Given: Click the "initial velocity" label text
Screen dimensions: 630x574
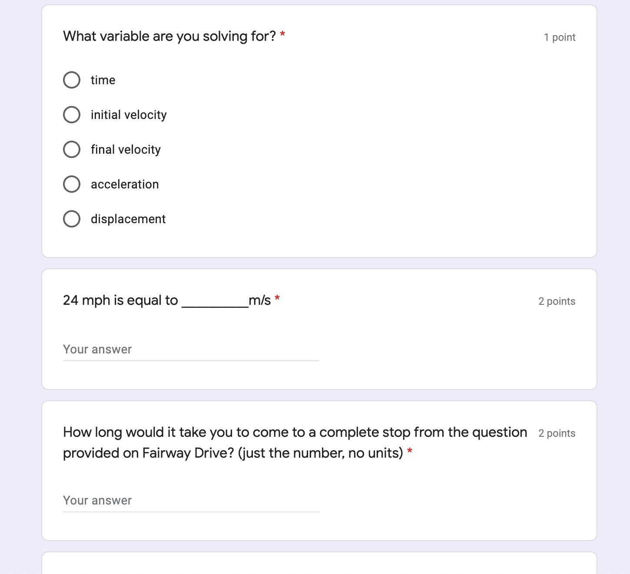Looking at the screenshot, I should pyautogui.click(x=129, y=115).
